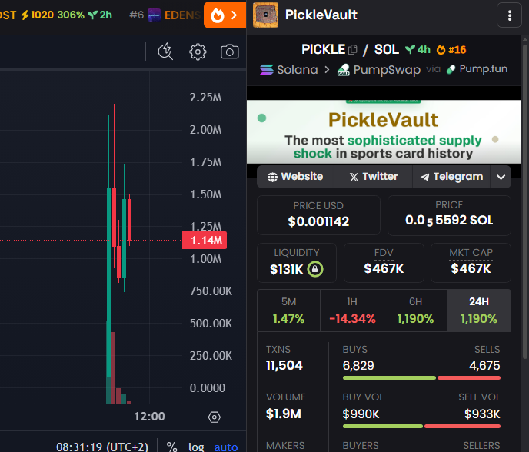Click the 4h age sprout icon

pos(410,50)
